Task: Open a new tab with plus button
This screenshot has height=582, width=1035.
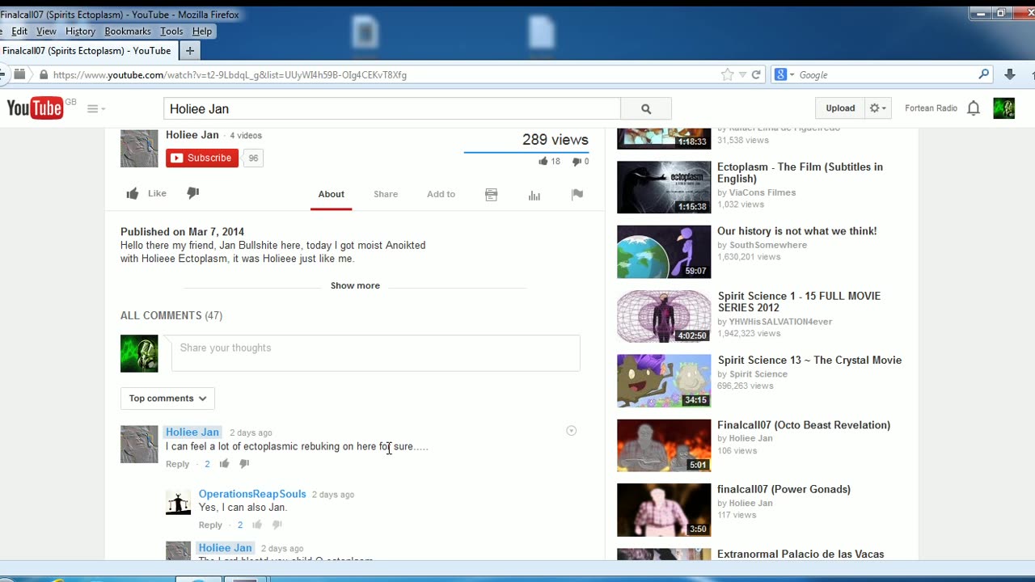Action: click(190, 50)
